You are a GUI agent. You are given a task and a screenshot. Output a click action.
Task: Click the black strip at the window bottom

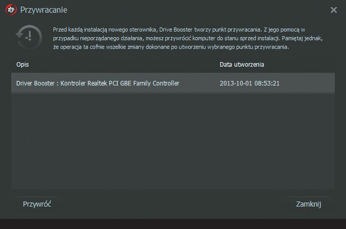[173, 224]
